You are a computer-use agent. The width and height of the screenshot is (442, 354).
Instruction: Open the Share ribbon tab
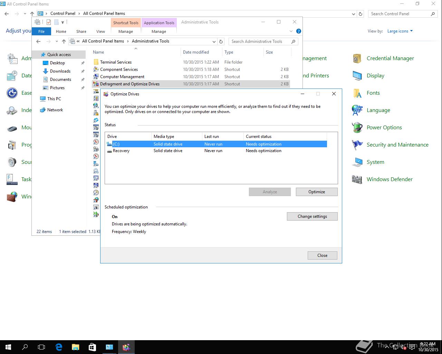81,31
